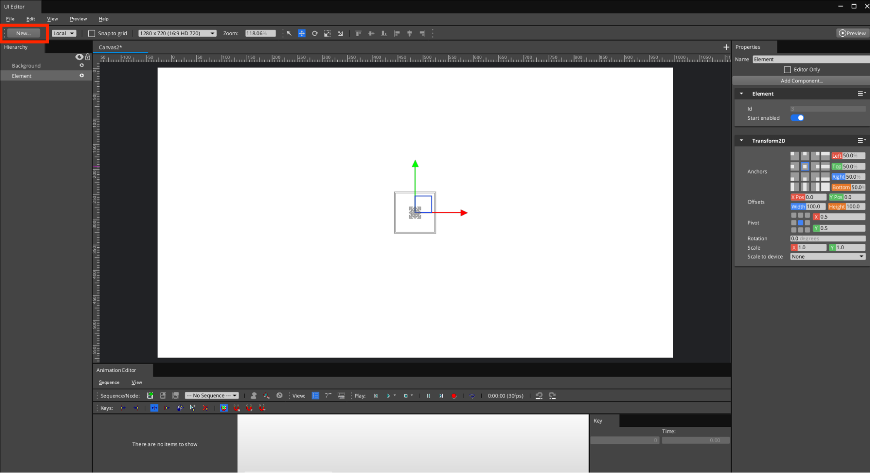Start animation recording with red button
Viewport: 870px width, 473px height.
click(454, 395)
